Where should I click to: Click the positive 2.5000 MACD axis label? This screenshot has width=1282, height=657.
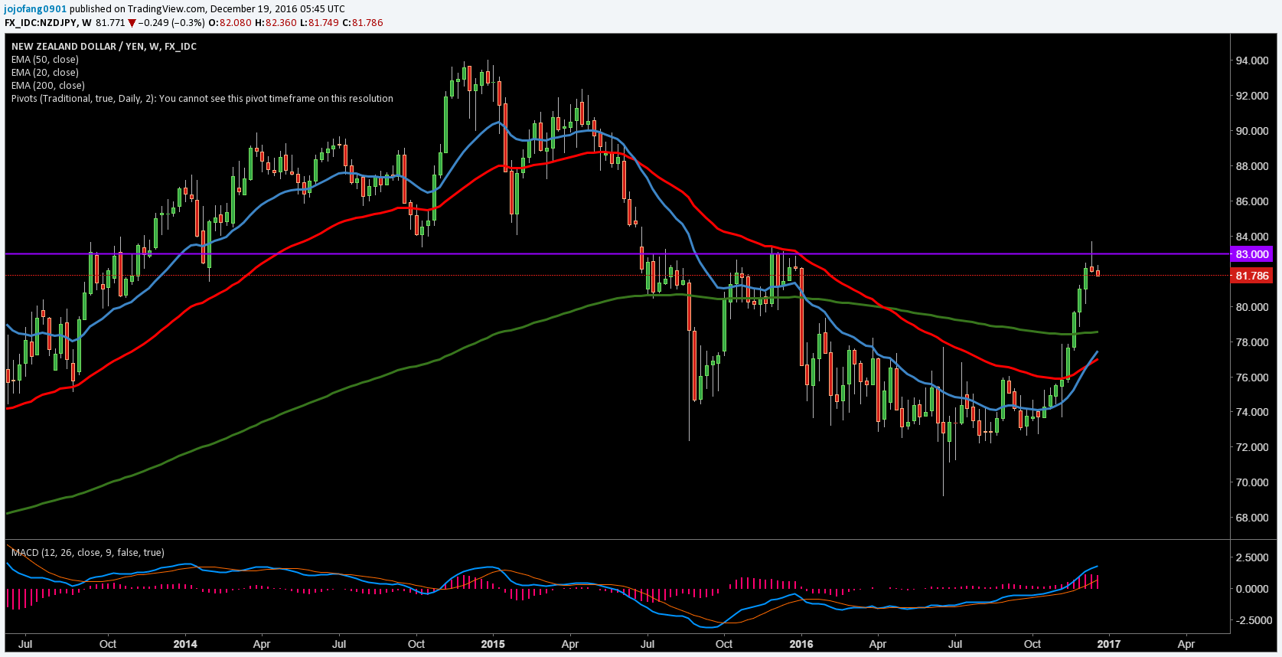coord(1252,557)
